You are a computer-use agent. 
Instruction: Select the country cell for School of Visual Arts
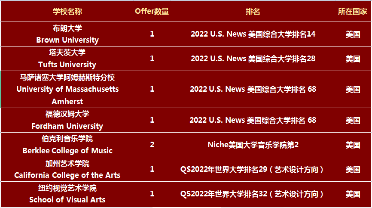coord(353,194)
